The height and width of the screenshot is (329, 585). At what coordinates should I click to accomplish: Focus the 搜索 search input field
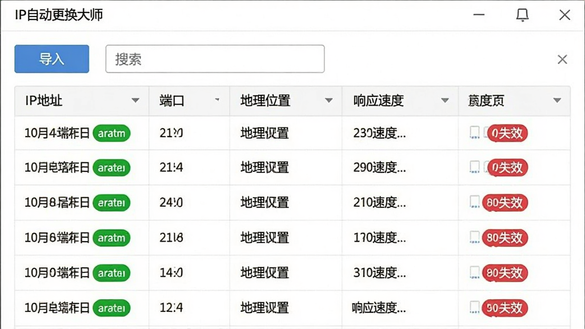point(215,59)
